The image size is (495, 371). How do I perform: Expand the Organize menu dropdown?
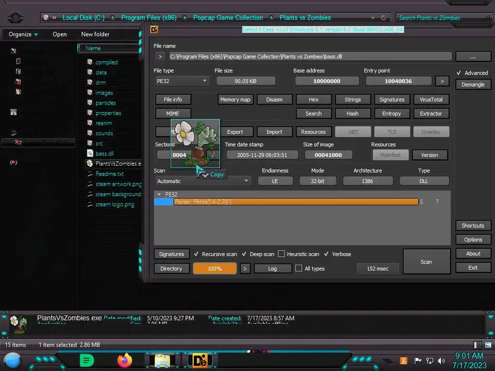[x=24, y=34]
